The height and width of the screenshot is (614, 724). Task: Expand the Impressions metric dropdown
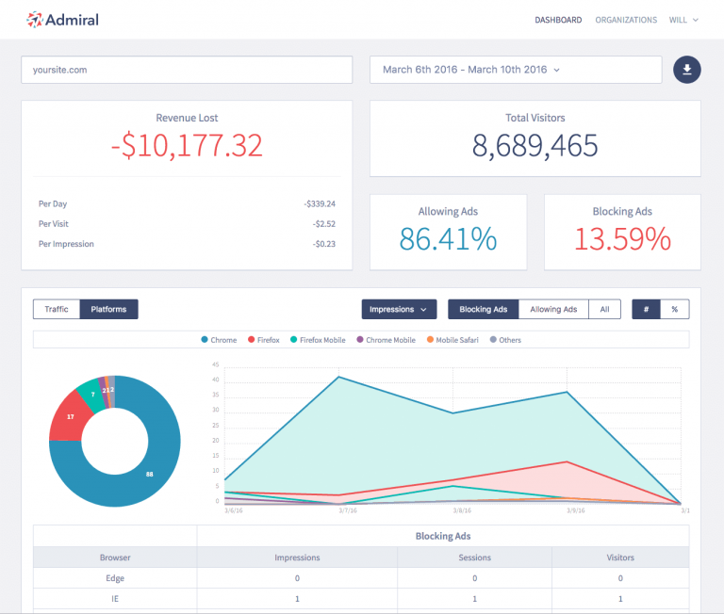399,310
